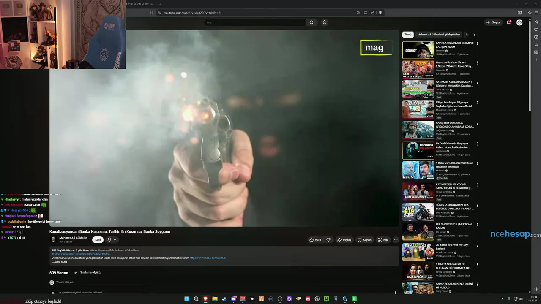Open Steam from the taskbar
The width and height of the screenshot is (541, 304).
pos(224,299)
